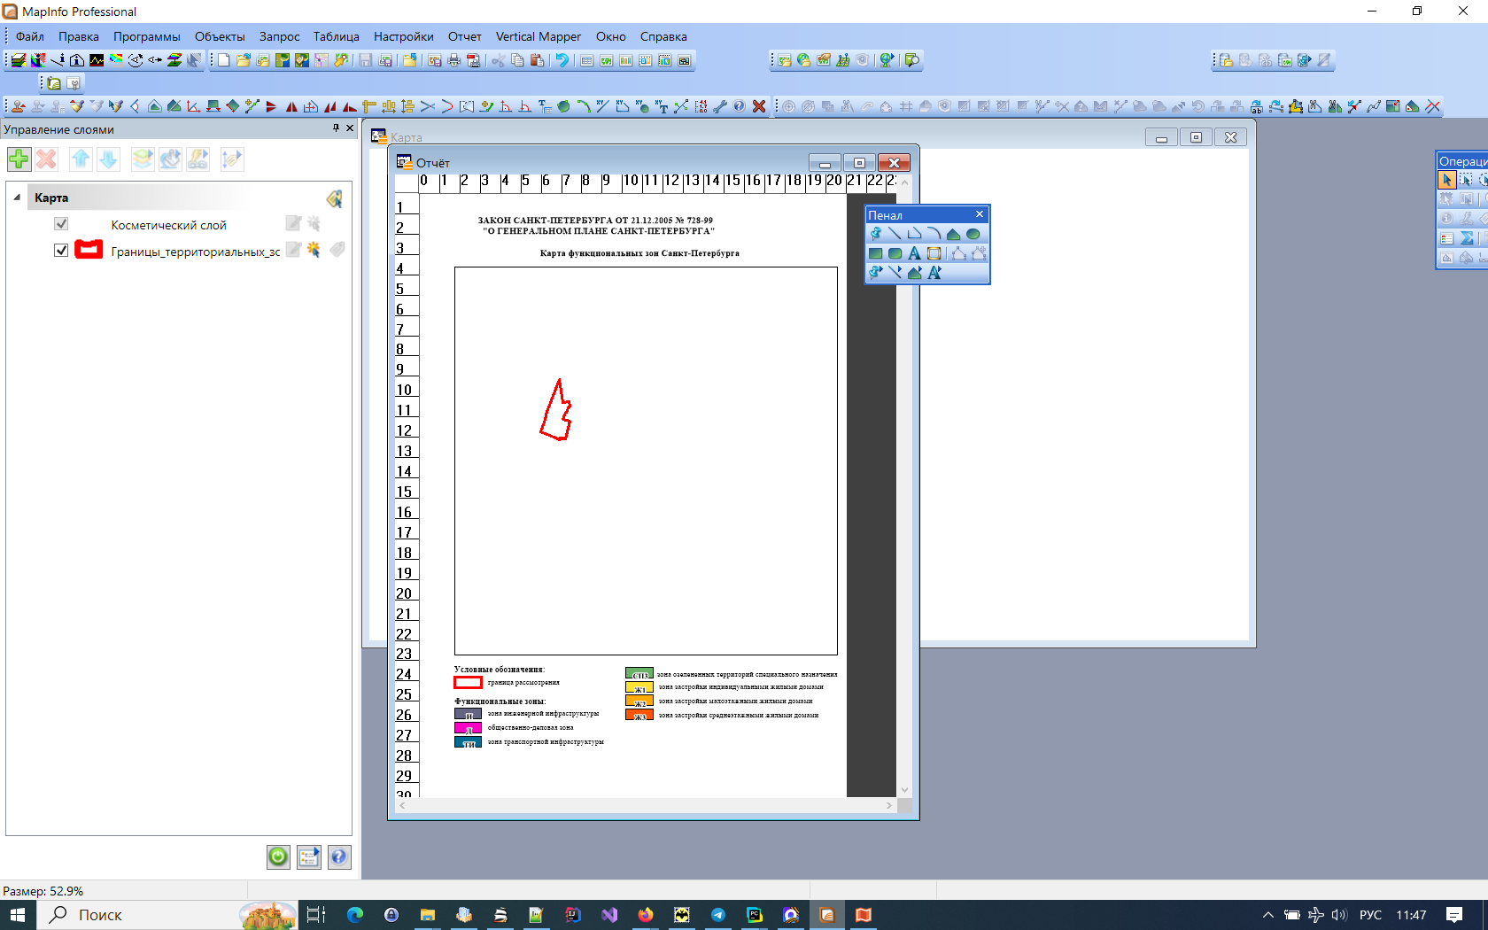Select the Polyline tool in Пенал
The width and height of the screenshot is (1488, 930).
tap(914, 234)
